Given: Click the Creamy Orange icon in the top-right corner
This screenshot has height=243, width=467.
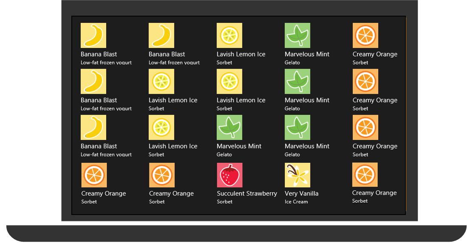Looking at the screenshot, I should pos(365,35).
